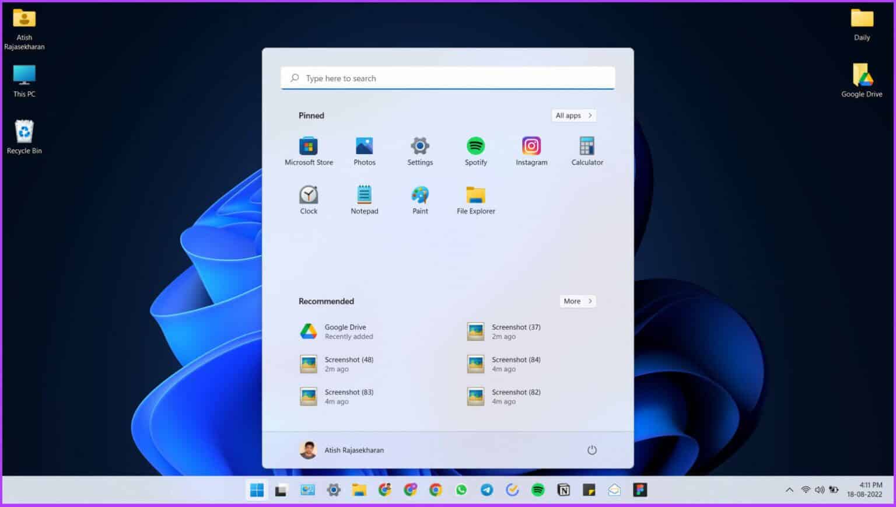Launch the pinned Photos app
896x507 pixels.
[364, 151]
